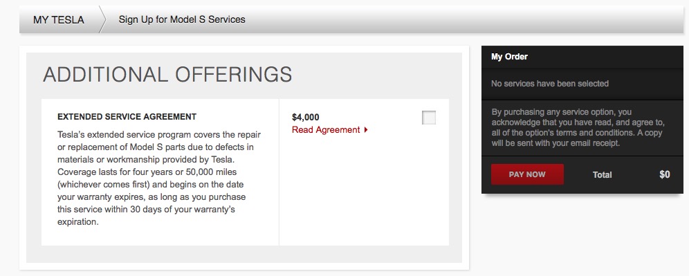
Task: Select the $4,000 price label
Action: 305,118
